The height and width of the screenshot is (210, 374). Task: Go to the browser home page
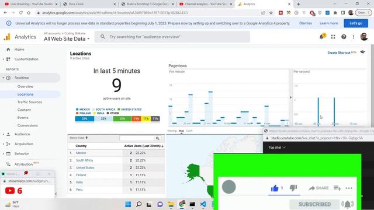[x=29, y=13]
